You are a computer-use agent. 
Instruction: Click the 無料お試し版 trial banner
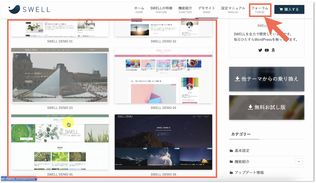point(266,107)
